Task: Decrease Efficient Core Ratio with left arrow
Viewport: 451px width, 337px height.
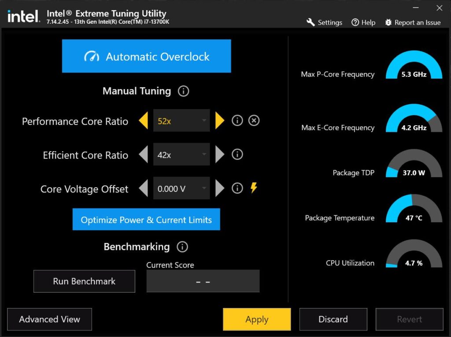Action: [x=143, y=154]
